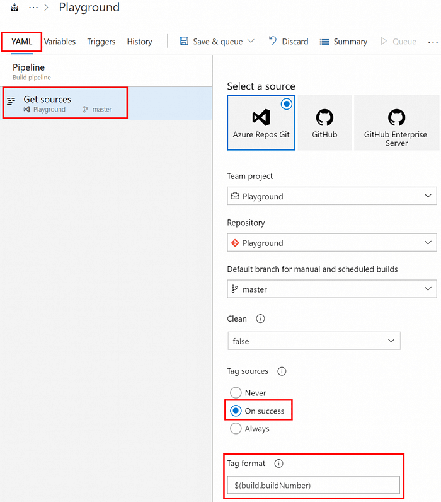Select the Pipeline build pipeline row
Viewport: 441px width, 502px height.
[x=106, y=72]
